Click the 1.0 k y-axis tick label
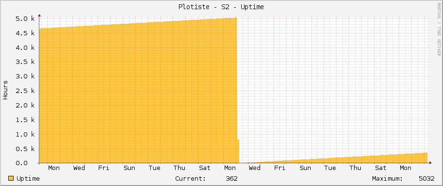Screen dimensions: 443x186 click(25, 134)
